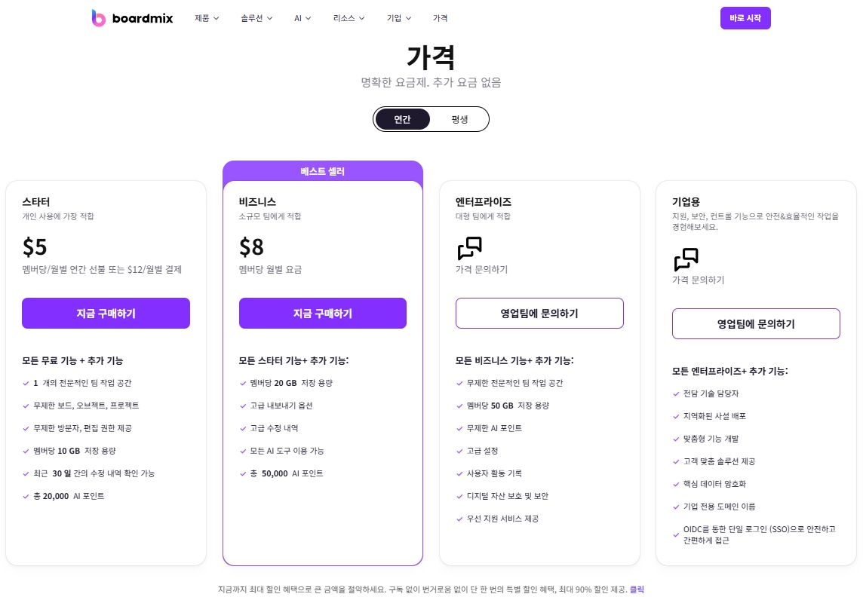Click 지금 구매하기 on the 비즈니스 plan
The height and width of the screenshot is (597, 863).
(322, 313)
